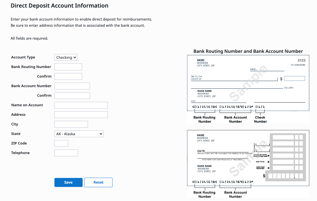Save the direct deposit information
This screenshot has width=317, height=201.
coord(69,182)
